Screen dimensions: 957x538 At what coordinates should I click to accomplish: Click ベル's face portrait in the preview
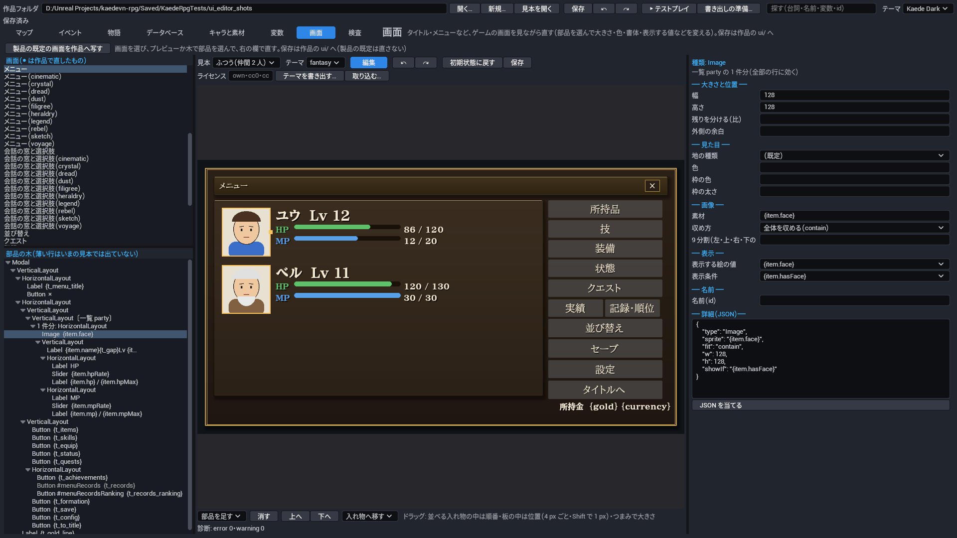[246, 289]
